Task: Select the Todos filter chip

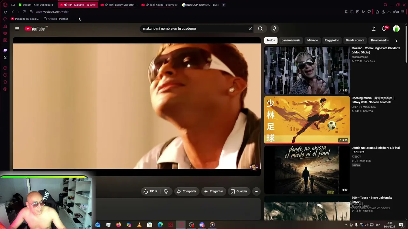Action: coord(271,40)
